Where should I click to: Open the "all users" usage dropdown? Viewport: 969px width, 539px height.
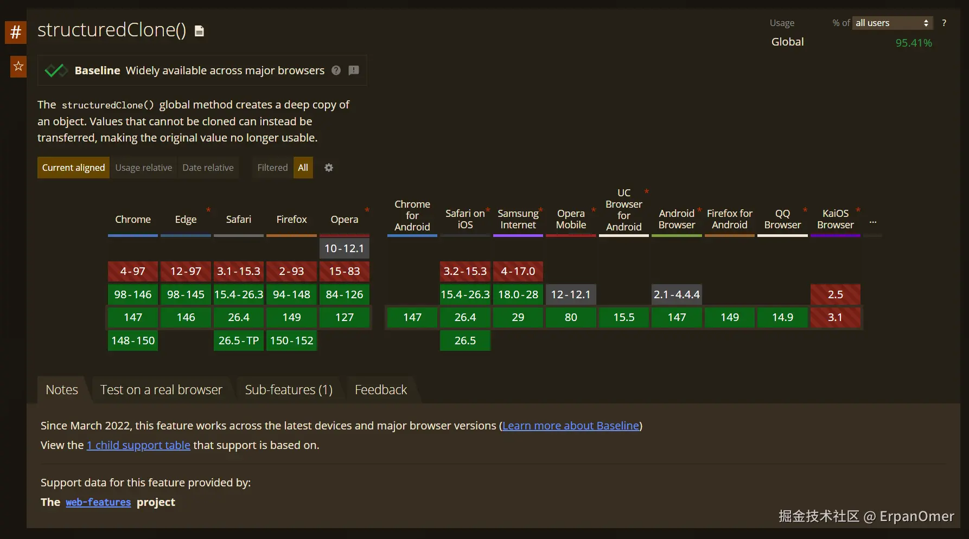(x=892, y=23)
